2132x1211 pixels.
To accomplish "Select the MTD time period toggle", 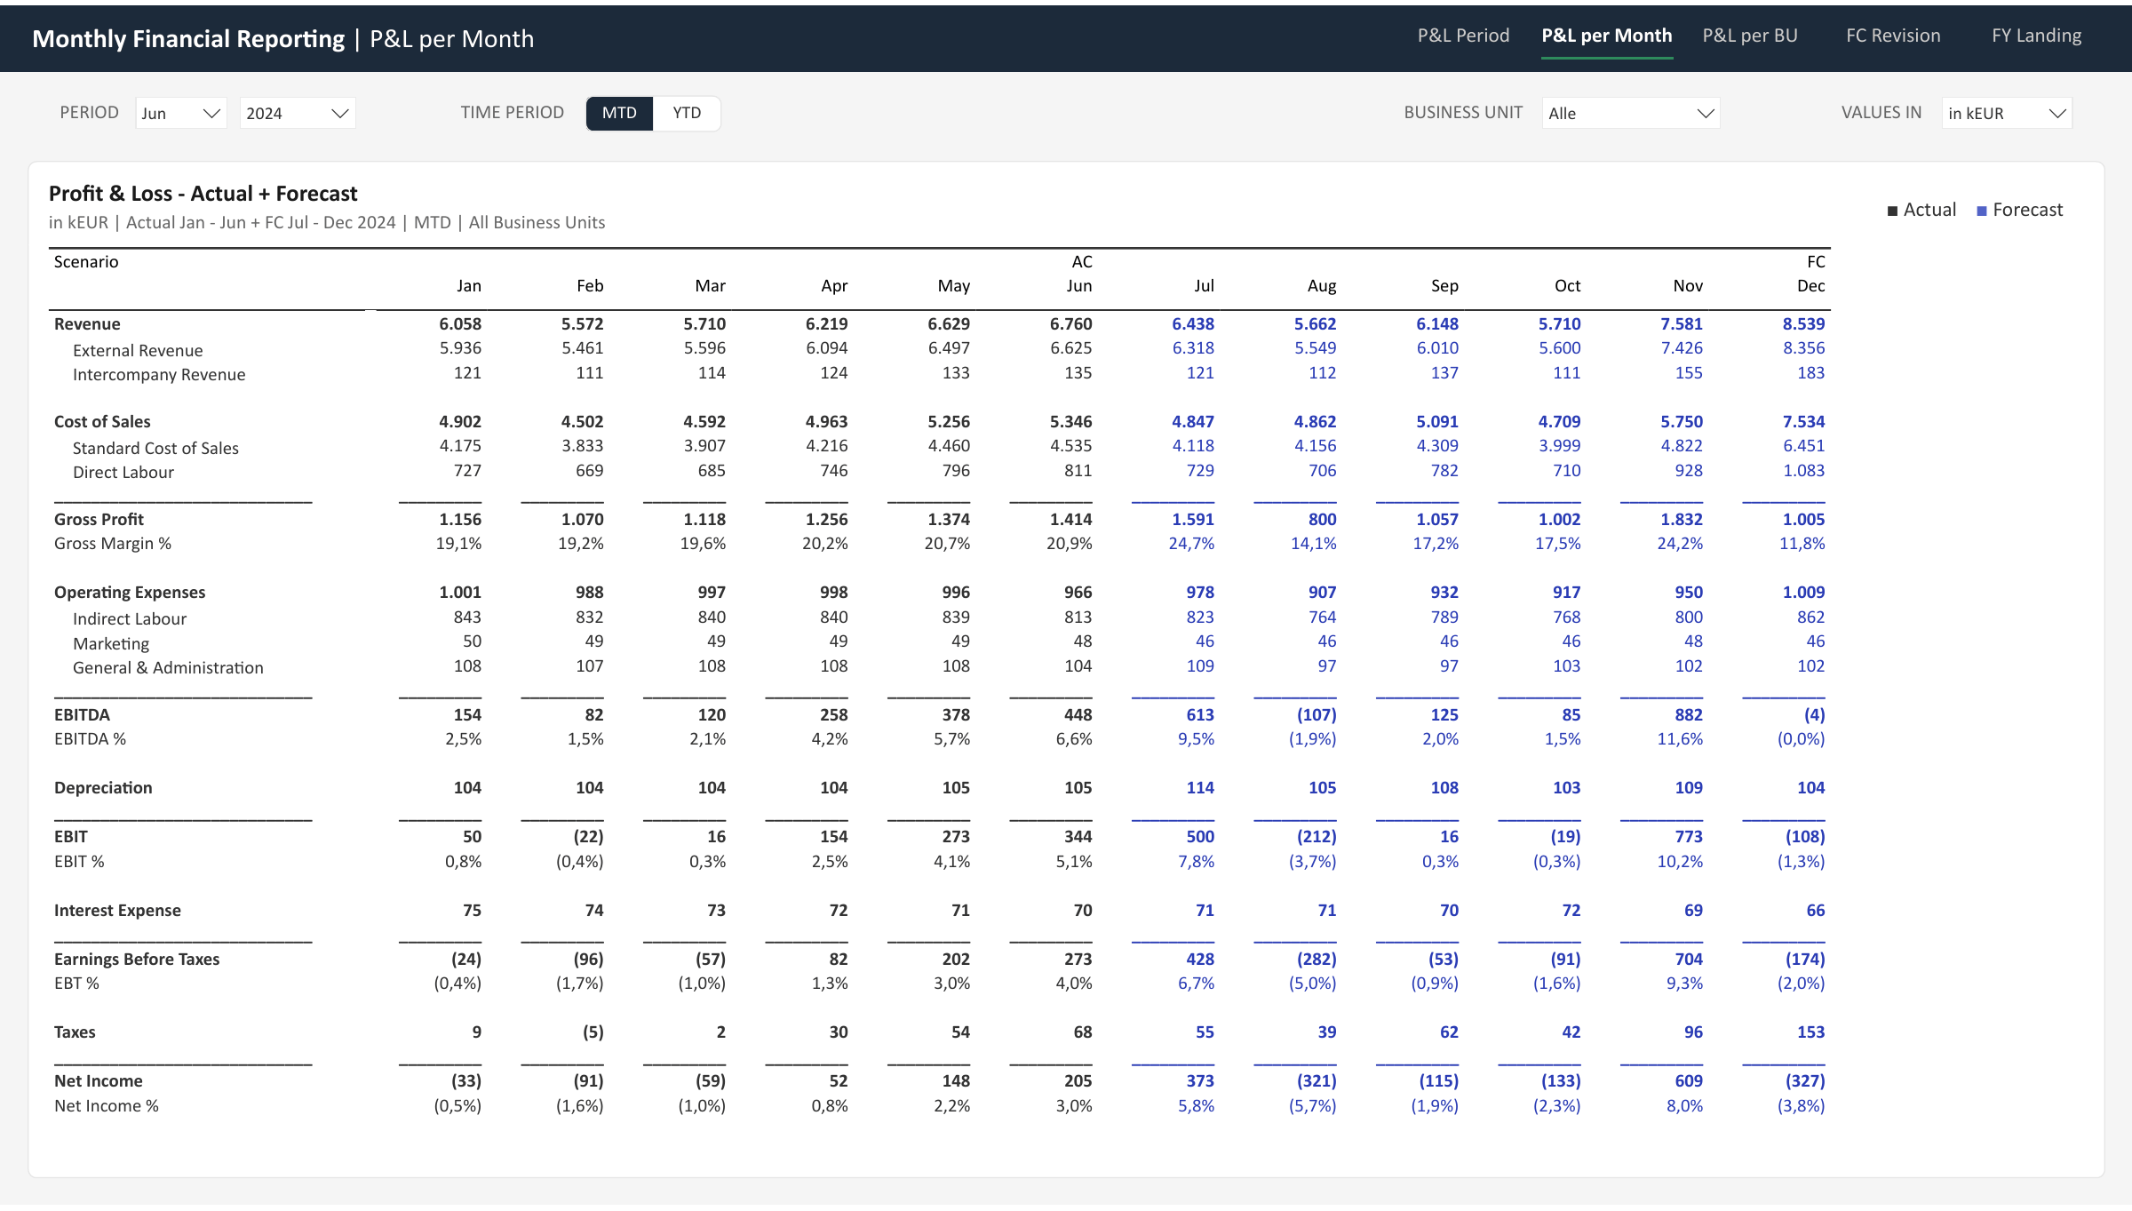I will [x=619, y=113].
